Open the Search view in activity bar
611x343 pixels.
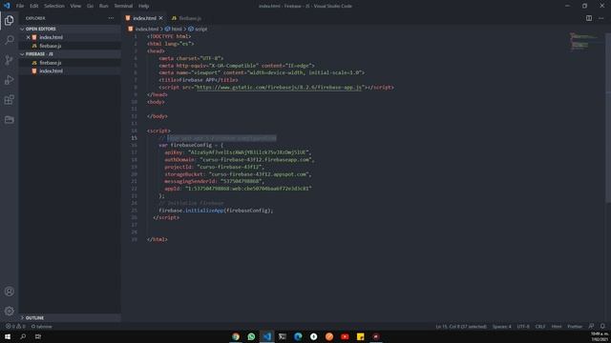point(10,40)
